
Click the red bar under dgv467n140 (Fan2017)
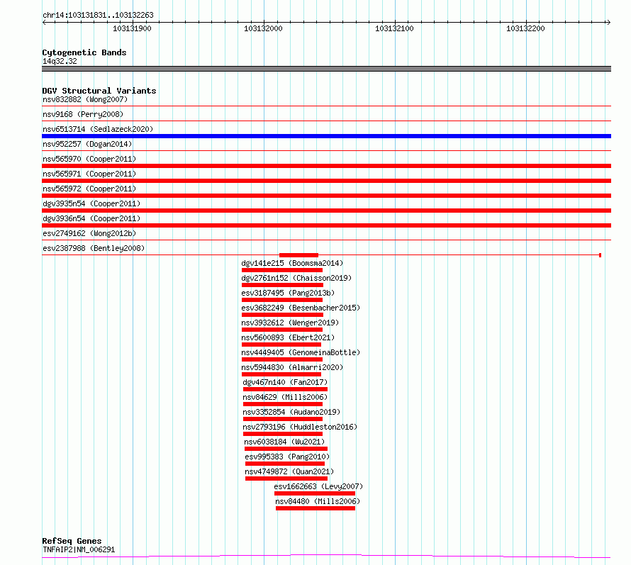point(285,389)
